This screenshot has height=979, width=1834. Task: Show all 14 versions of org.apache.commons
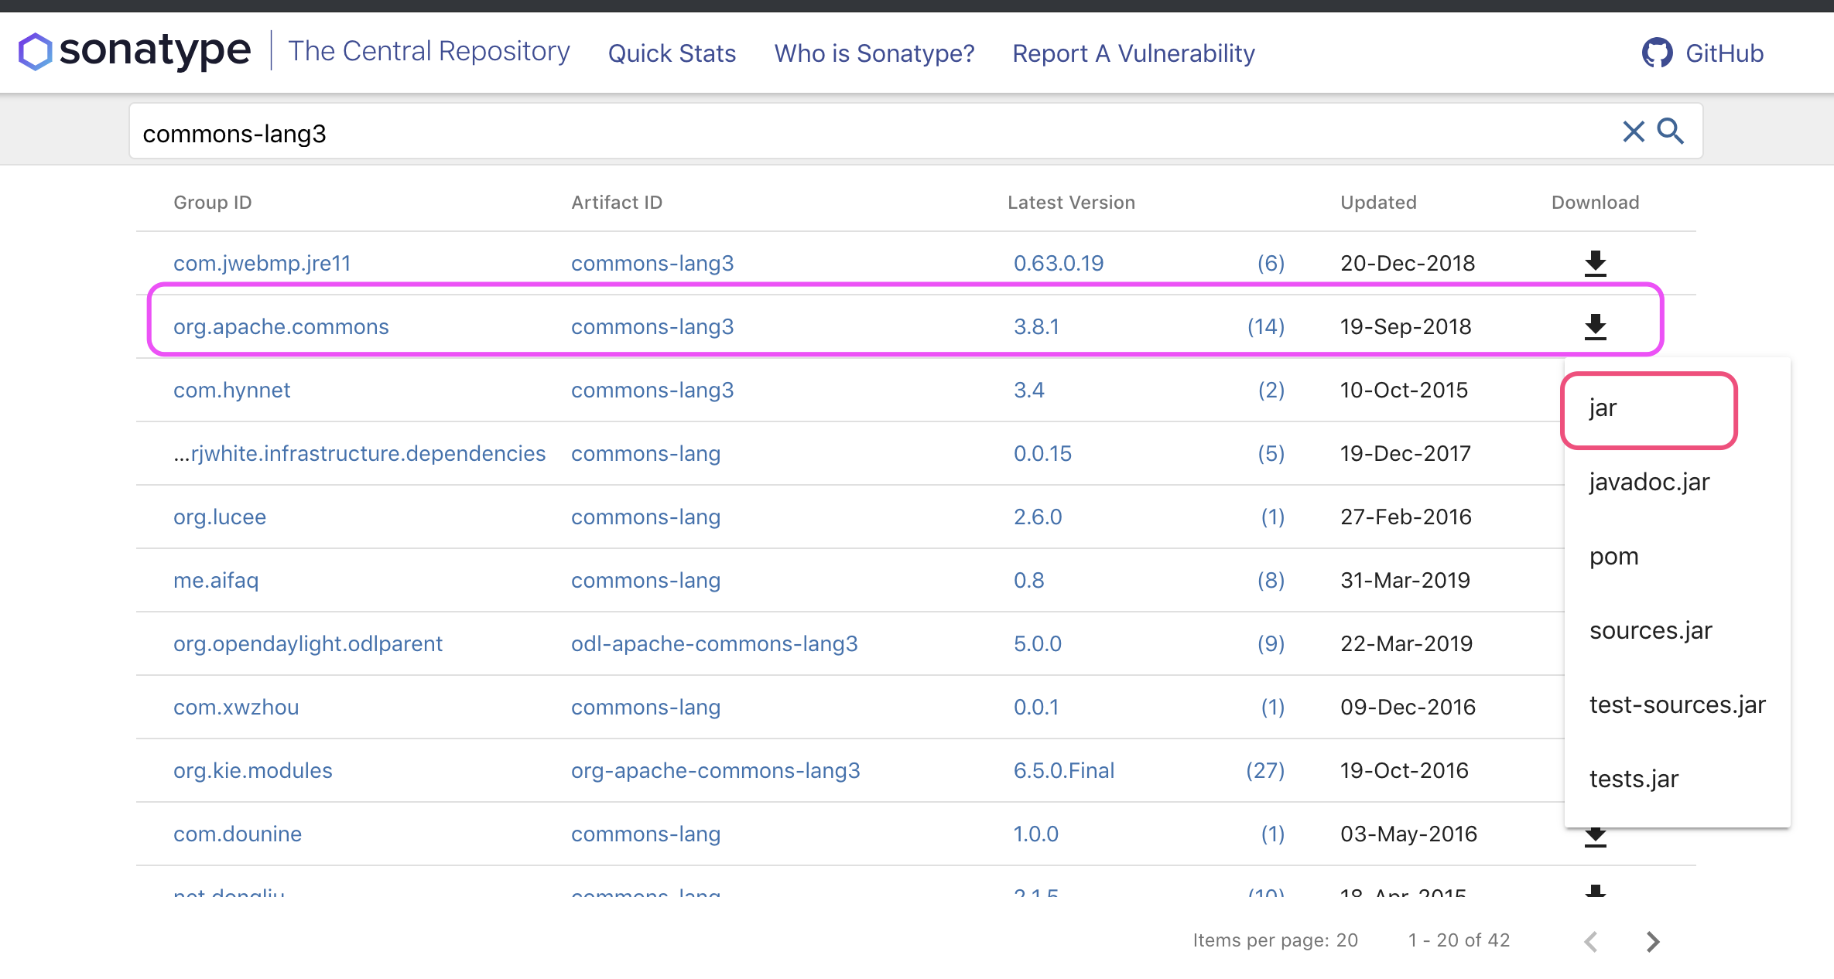[x=1265, y=327]
